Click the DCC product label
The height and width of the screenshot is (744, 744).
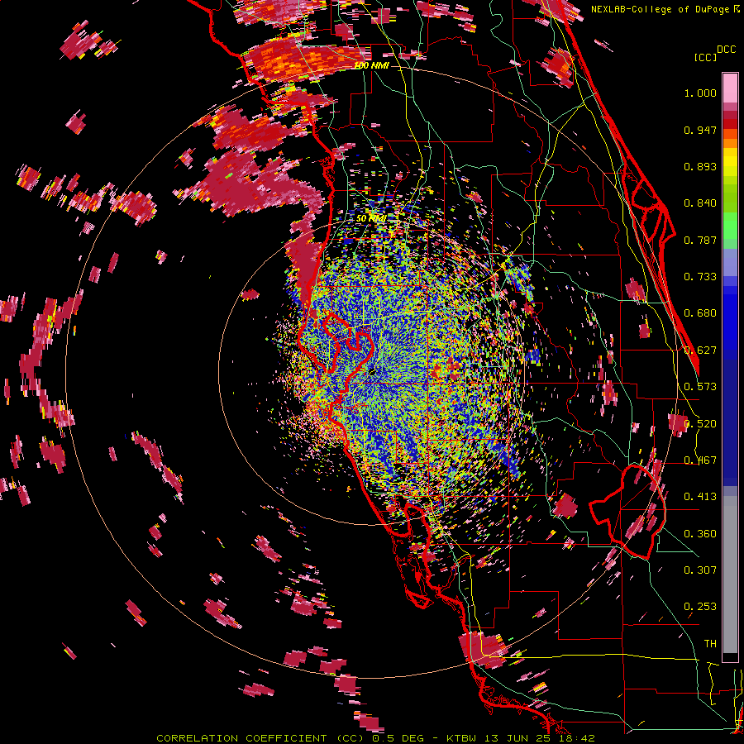point(726,50)
